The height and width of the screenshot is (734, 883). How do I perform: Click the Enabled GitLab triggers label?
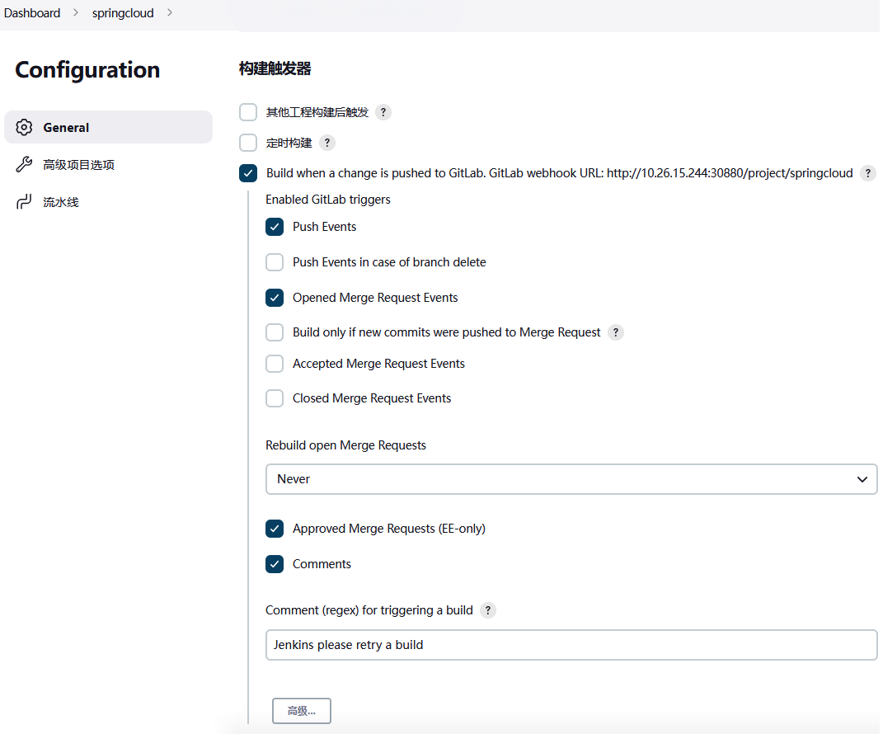[x=328, y=200]
